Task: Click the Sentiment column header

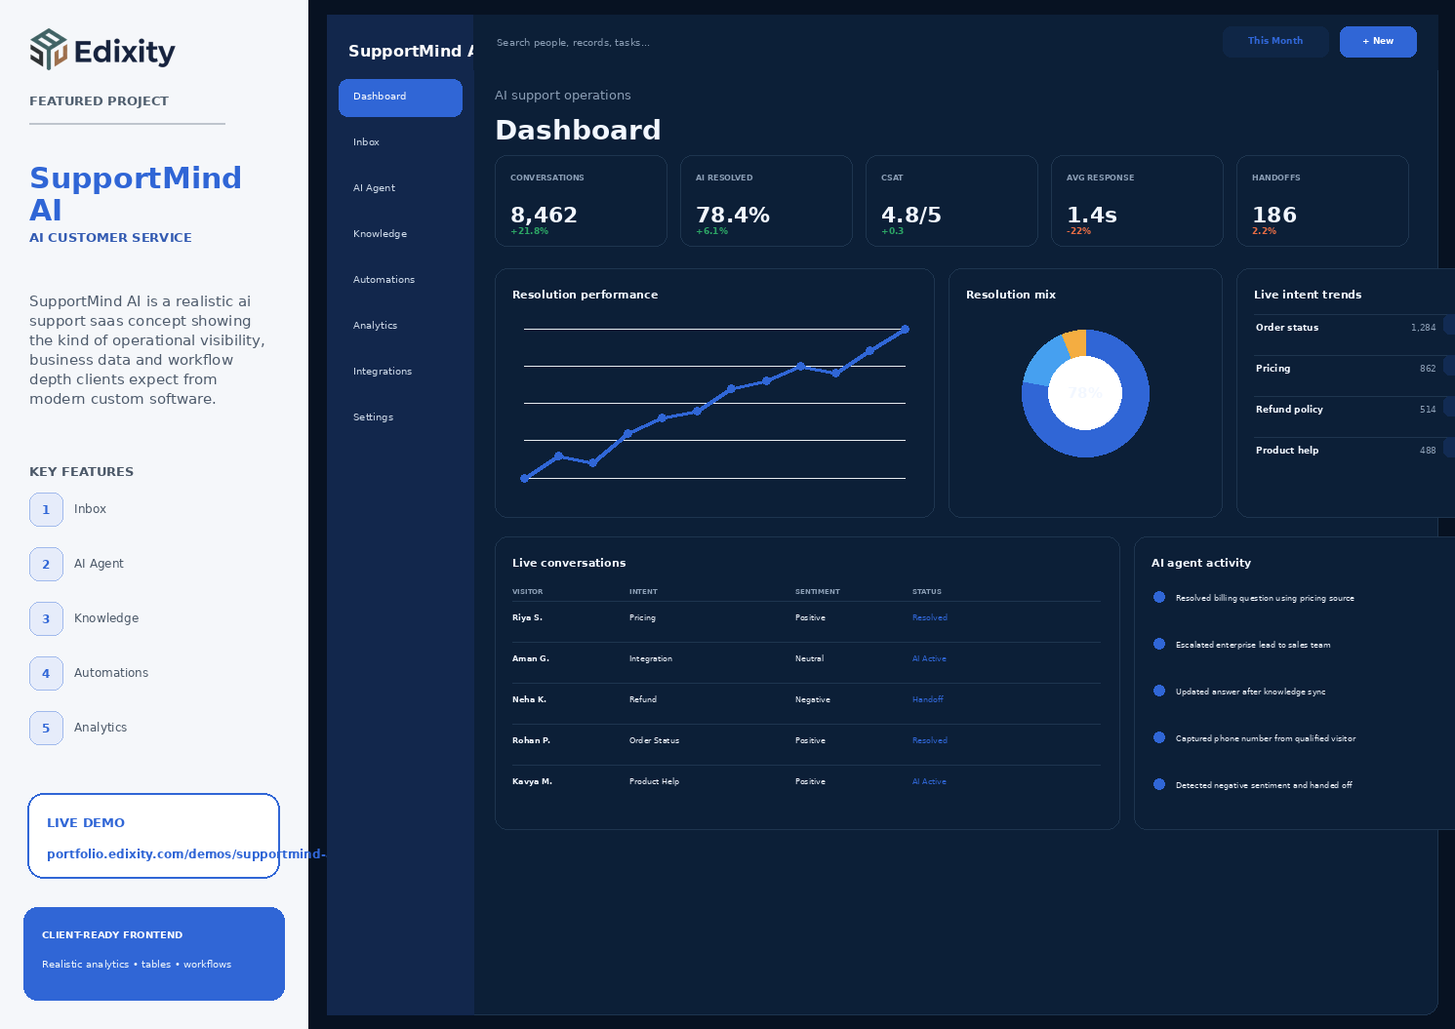Action: [x=818, y=592]
